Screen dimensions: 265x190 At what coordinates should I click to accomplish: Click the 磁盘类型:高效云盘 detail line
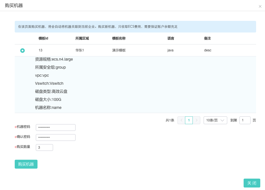(x=51, y=91)
